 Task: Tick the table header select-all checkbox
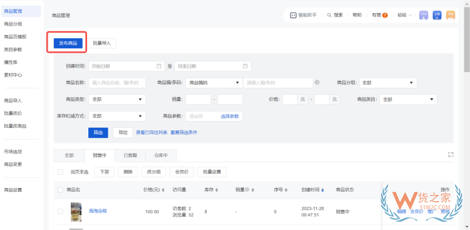(60, 190)
